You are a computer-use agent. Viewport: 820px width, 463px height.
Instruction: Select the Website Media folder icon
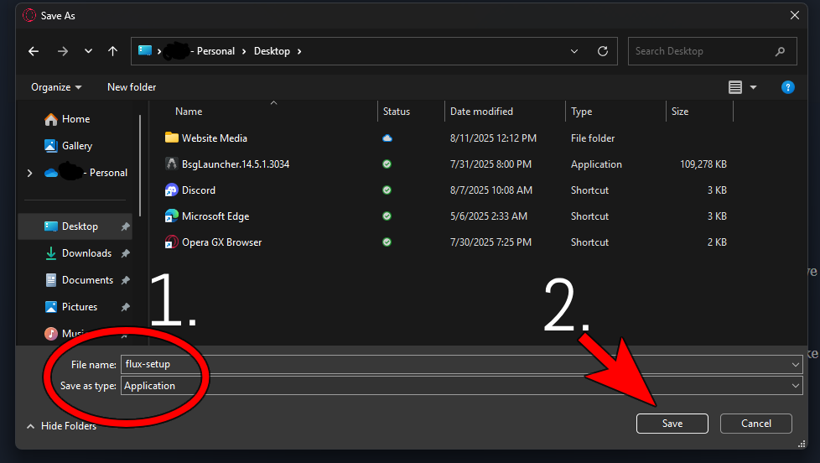point(172,138)
